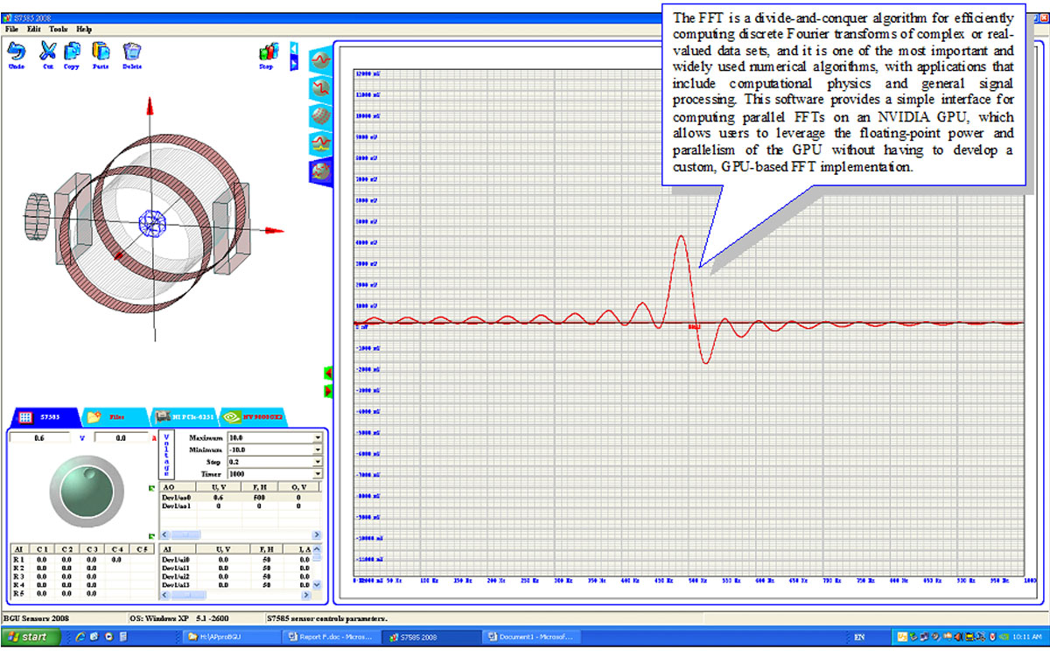Click the Cut scissors icon
The image size is (1050, 656).
pyautogui.click(x=48, y=52)
